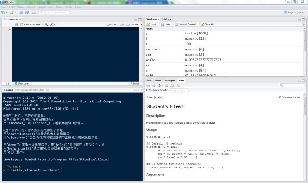Image resolution: width=308 pixels, height=183 pixels.
Task: Open the R Script file type selector
Action: tap(136, 83)
